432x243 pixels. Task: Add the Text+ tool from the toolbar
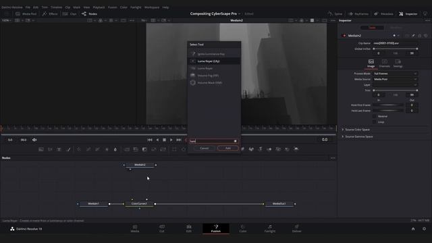tap(59, 149)
